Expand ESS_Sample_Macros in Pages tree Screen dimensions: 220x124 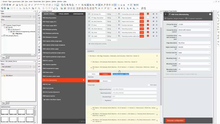(2, 36)
